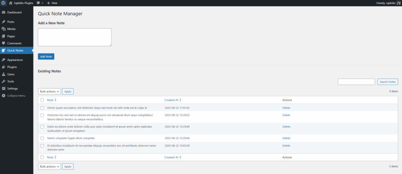Click inside the Add a New Note textarea

75,37
